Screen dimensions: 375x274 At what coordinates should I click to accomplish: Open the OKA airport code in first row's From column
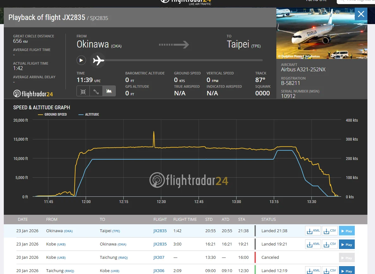pos(68,231)
